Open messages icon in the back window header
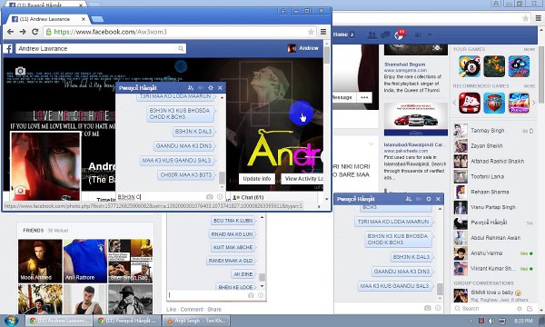545x327 pixels. coord(385,35)
